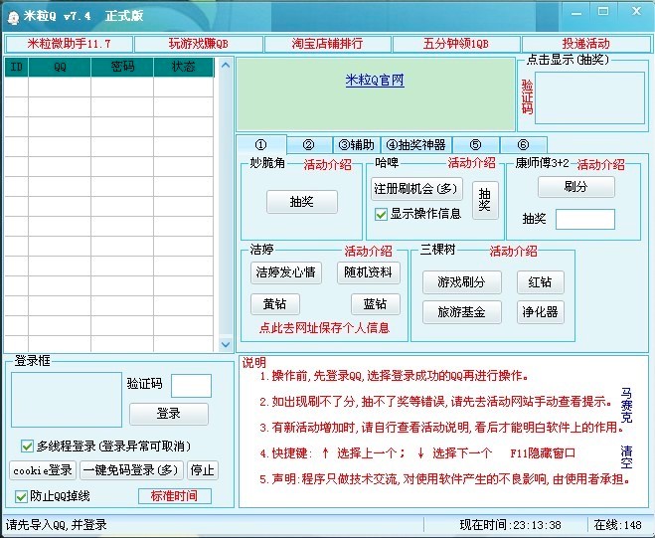Open 活动介绍 link for 哈啤
Viewport: 655px width, 538px height.
[x=471, y=163]
